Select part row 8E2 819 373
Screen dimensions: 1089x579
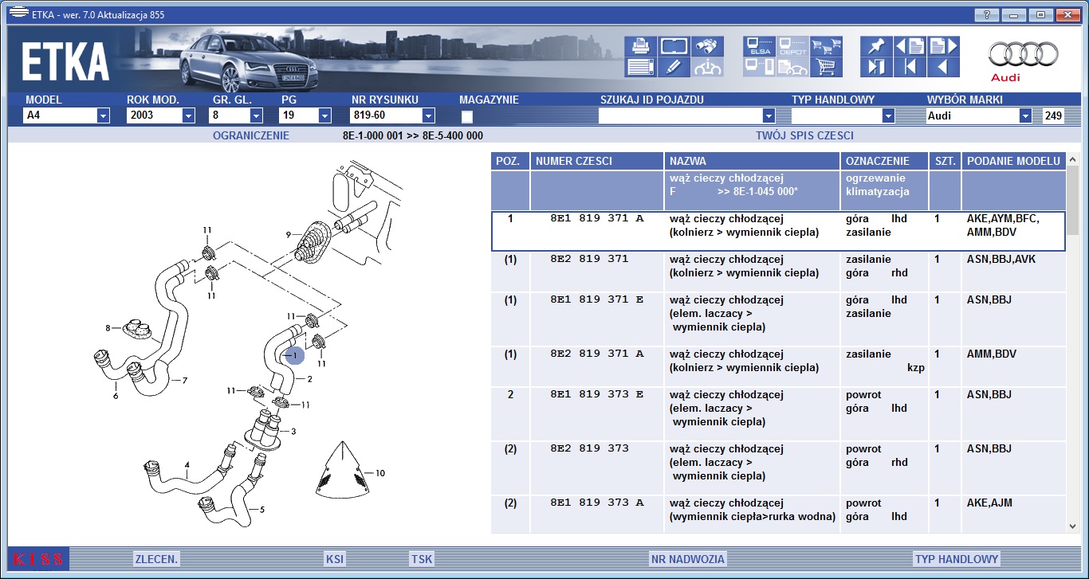pyautogui.click(x=778, y=468)
